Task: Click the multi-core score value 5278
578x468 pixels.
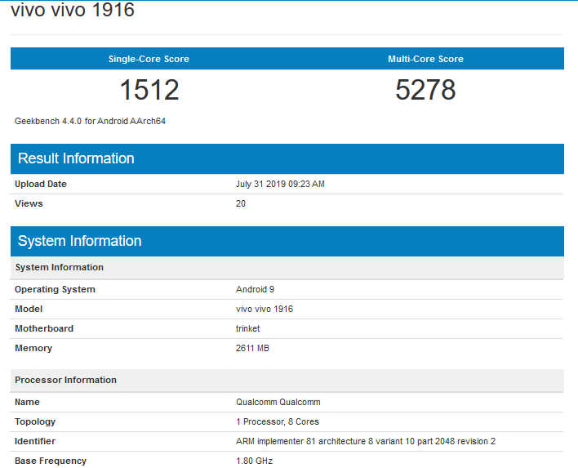Action: (x=425, y=90)
